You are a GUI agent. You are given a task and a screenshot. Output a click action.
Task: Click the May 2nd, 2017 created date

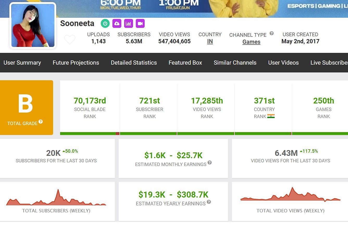300,41
